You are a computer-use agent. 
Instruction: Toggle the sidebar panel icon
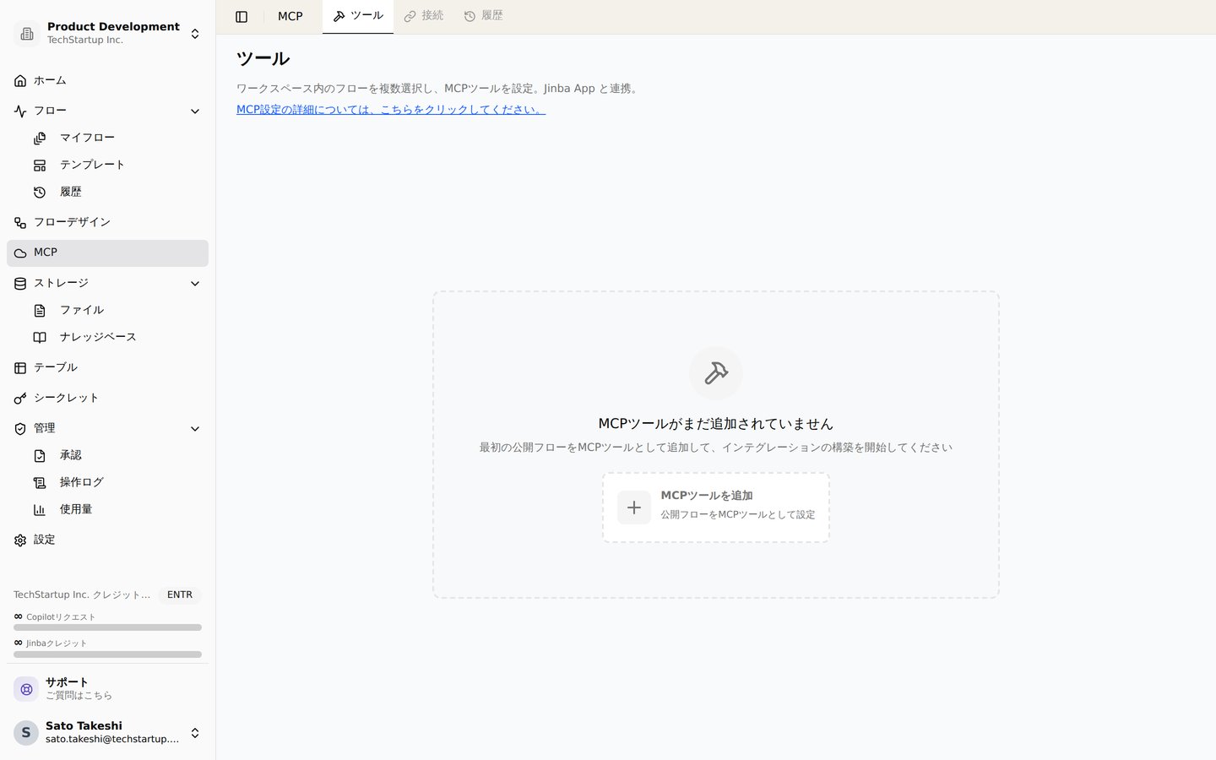(x=242, y=17)
